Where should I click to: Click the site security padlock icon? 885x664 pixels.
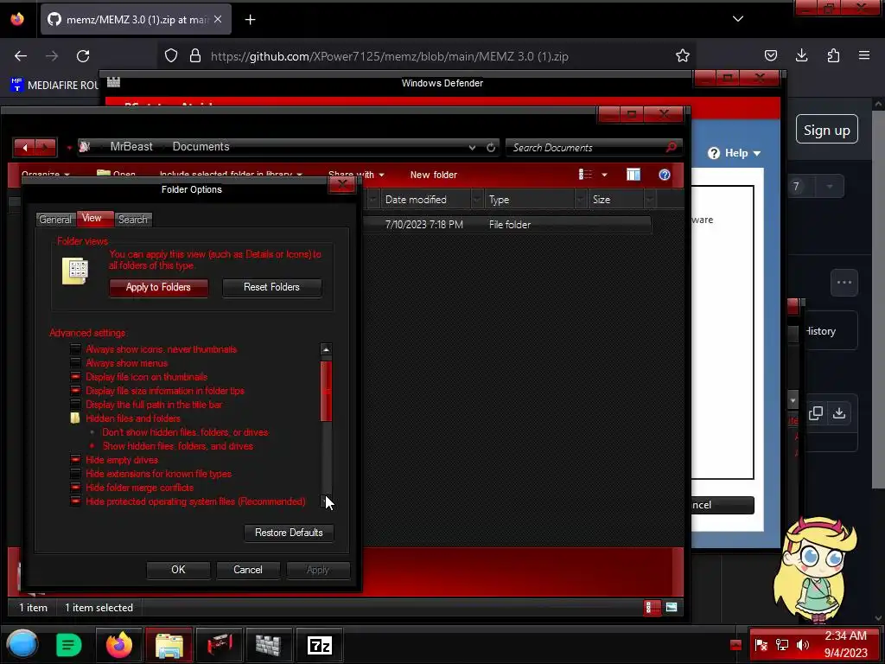(195, 55)
